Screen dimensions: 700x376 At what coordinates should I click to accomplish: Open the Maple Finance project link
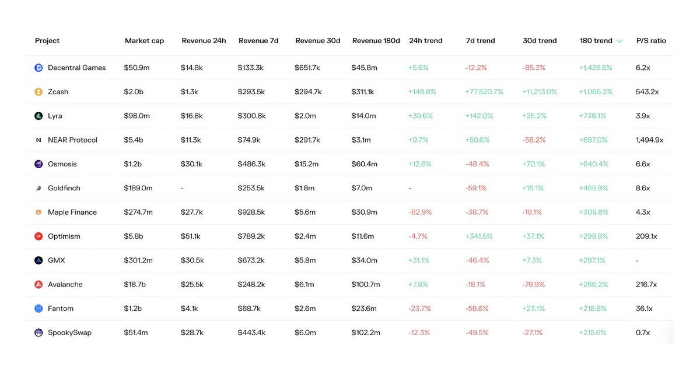[x=72, y=212]
